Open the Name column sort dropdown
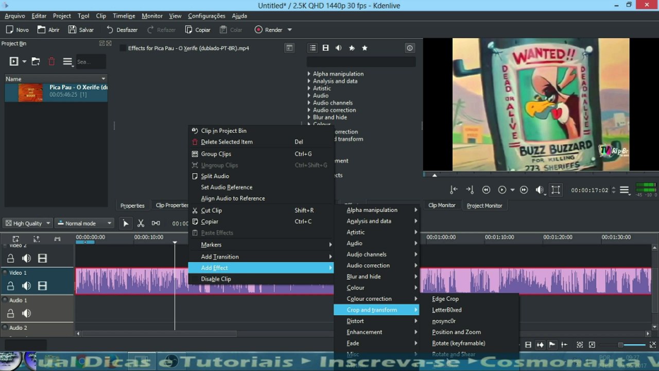This screenshot has height=371, width=659. coord(103,79)
